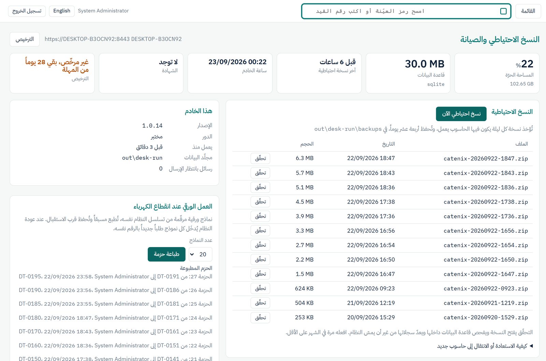Click the "طباعة حزمة" print button
546x361 pixels.
pos(167,254)
